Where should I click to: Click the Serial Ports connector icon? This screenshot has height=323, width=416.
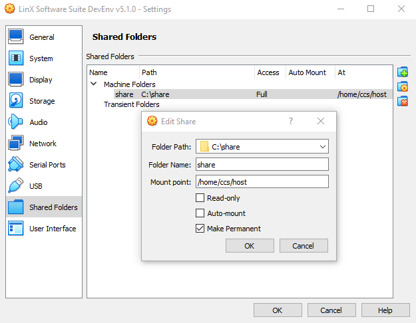point(16,164)
